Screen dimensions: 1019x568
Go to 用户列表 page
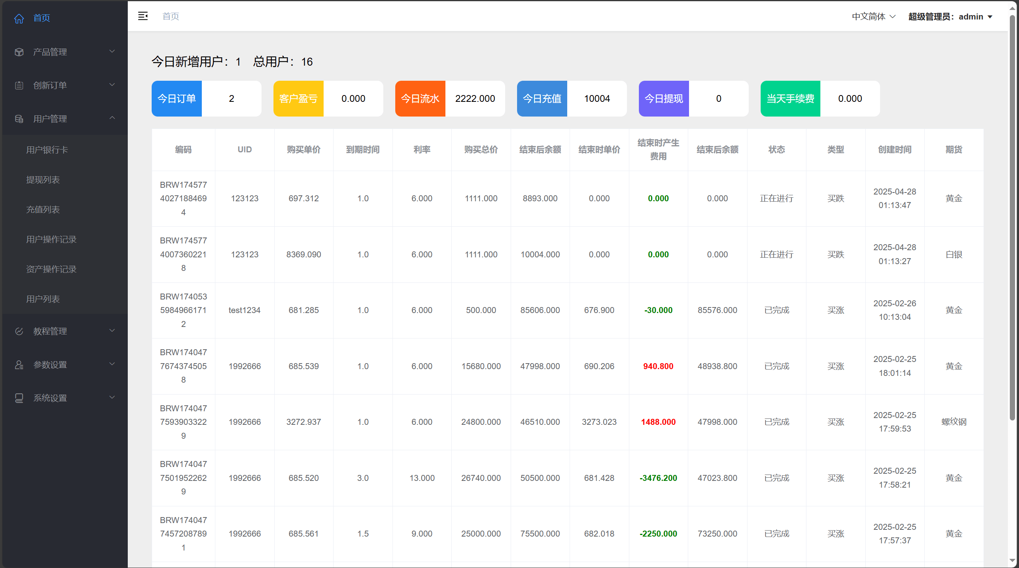coord(43,299)
